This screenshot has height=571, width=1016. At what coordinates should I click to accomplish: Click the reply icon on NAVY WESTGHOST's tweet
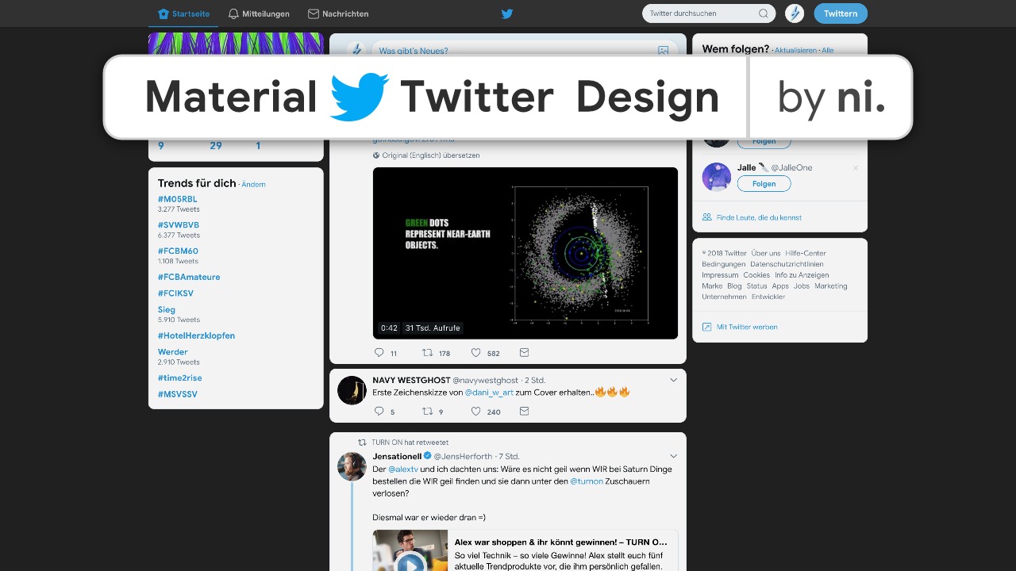(x=379, y=412)
